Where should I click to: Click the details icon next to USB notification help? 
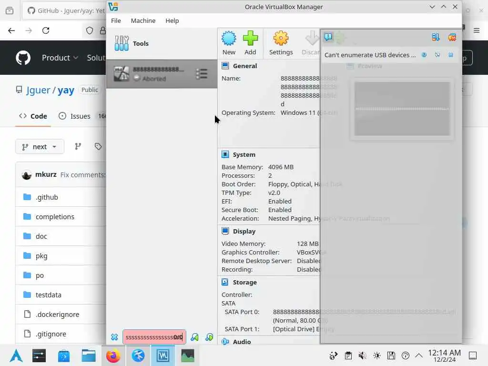tap(437, 55)
